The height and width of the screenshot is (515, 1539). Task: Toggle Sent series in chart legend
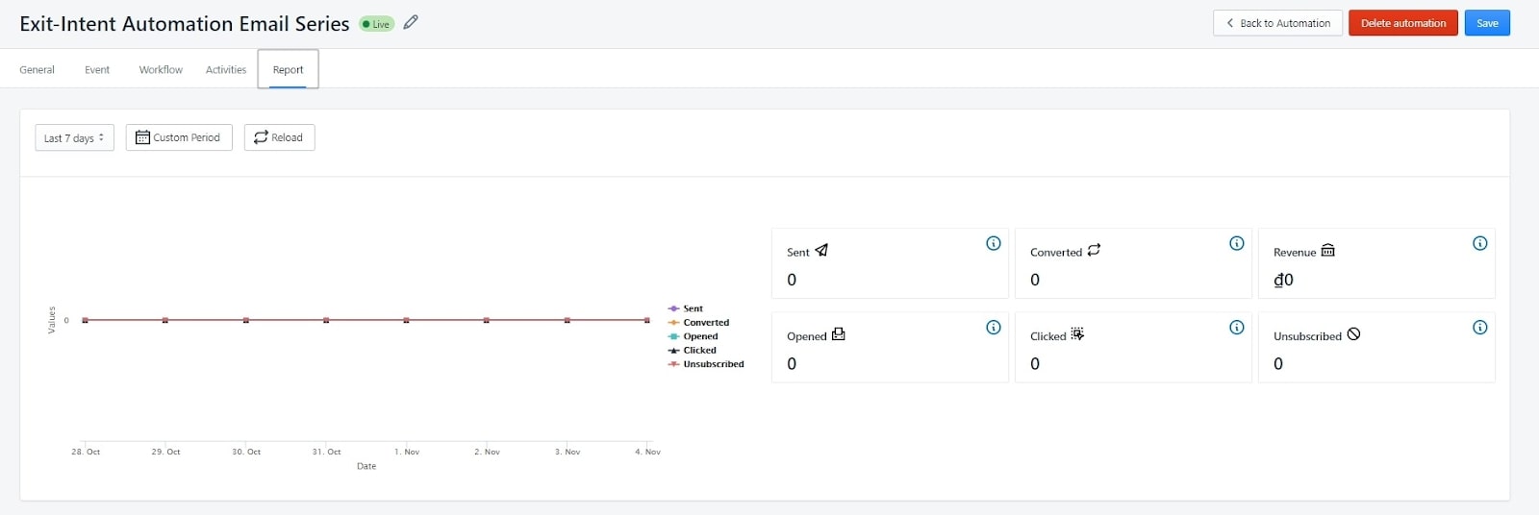point(692,308)
